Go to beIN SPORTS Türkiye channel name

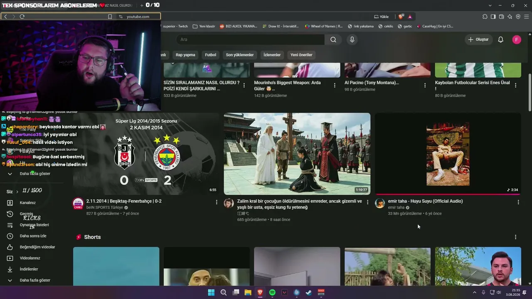click(x=105, y=207)
